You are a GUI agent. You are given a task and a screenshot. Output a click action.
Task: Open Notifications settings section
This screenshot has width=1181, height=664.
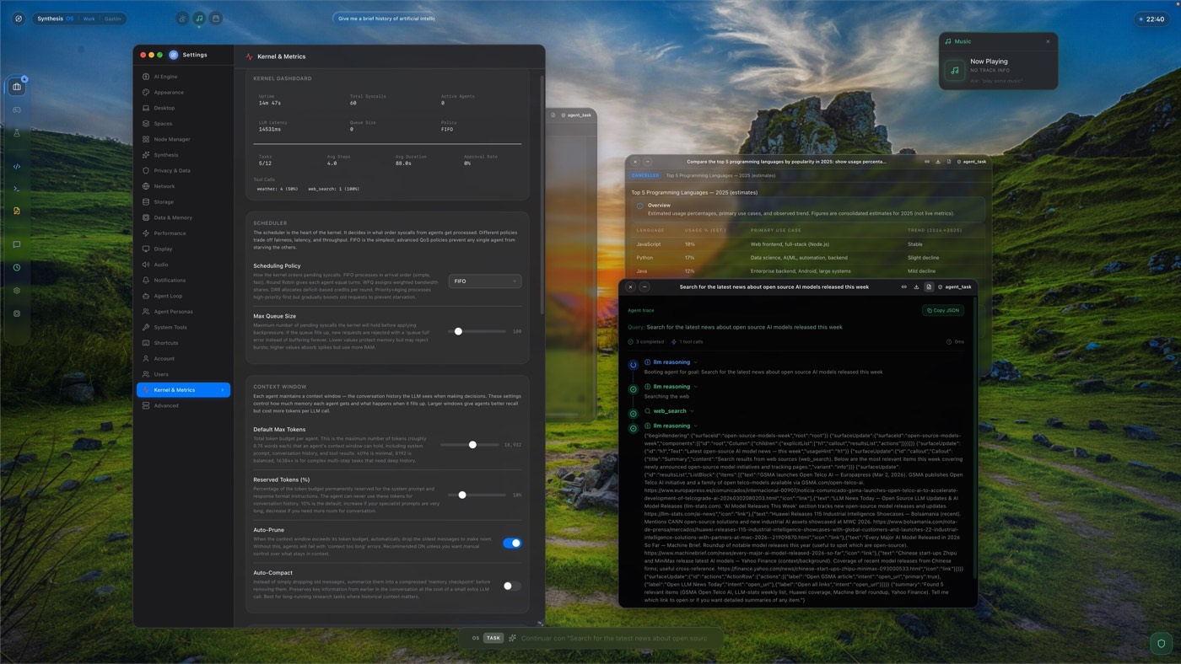pyautogui.click(x=183, y=280)
